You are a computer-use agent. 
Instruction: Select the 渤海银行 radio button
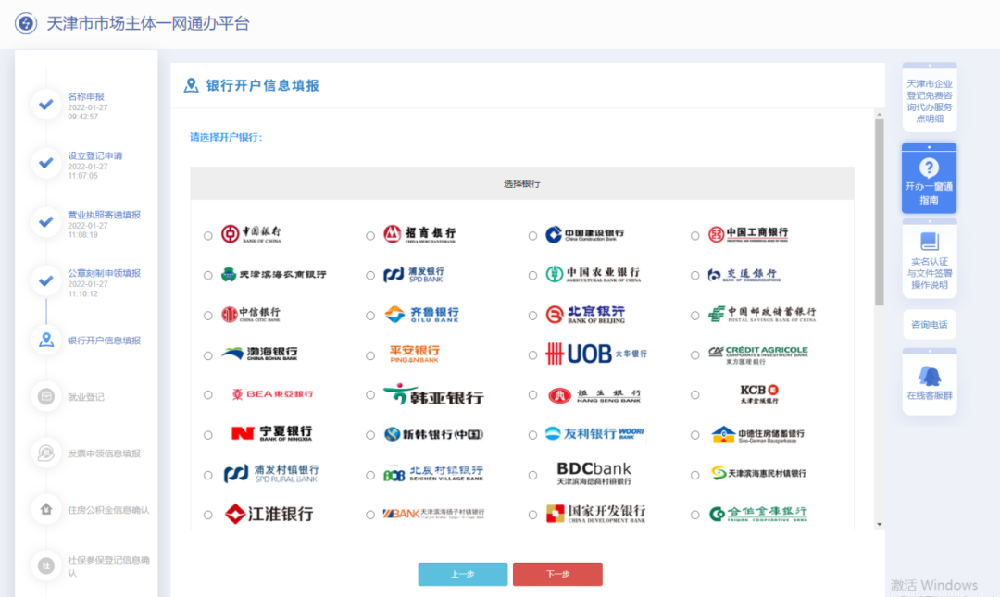207,354
